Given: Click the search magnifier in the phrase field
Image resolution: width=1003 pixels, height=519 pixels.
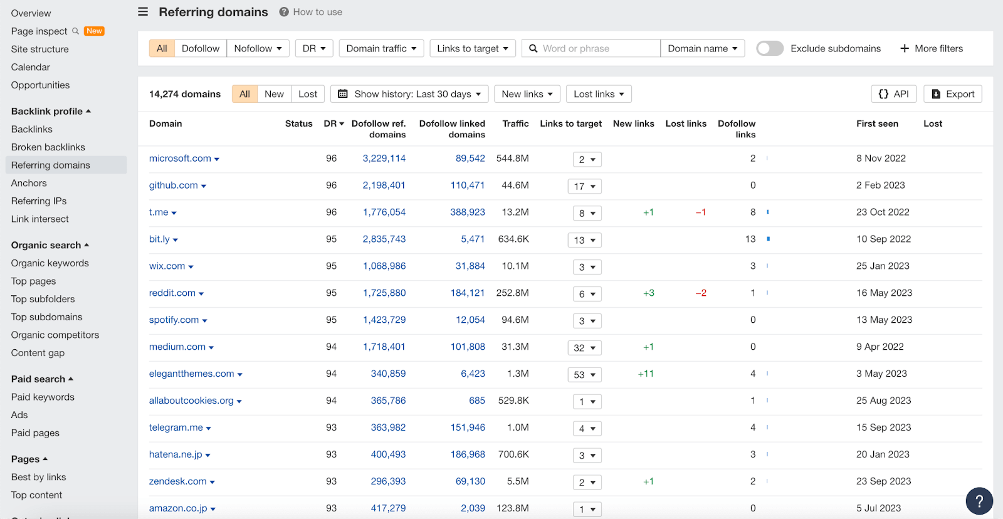Looking at the screenshot, I should point(533,48).
